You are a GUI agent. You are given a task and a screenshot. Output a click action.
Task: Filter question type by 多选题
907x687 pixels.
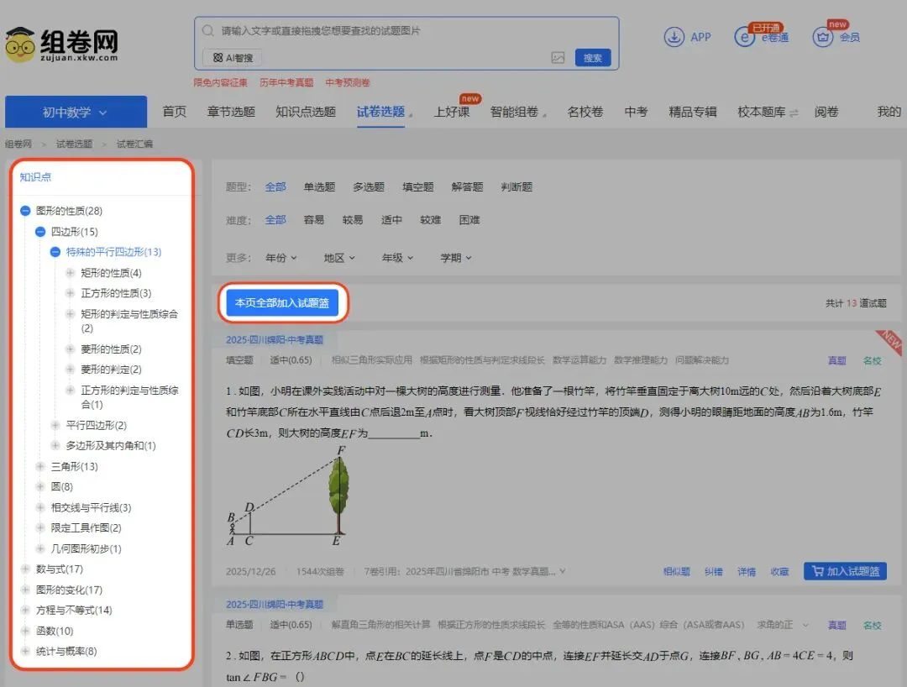369,186
